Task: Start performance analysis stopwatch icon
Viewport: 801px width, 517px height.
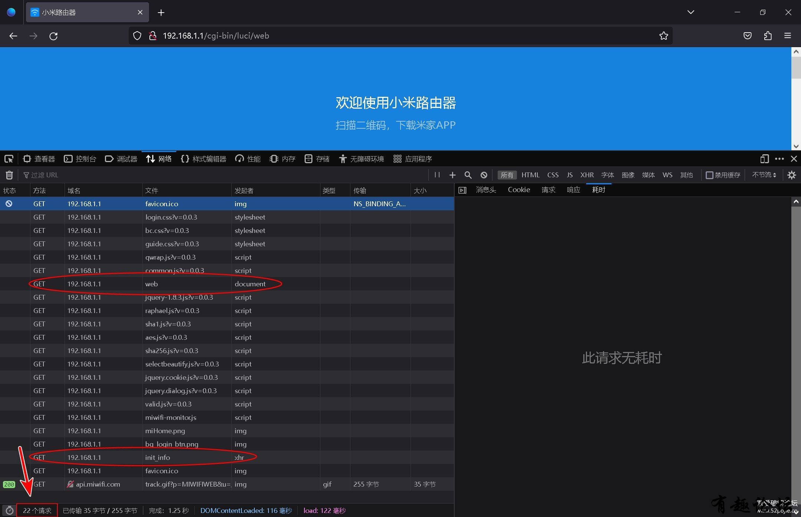Action: pos(10,511)
